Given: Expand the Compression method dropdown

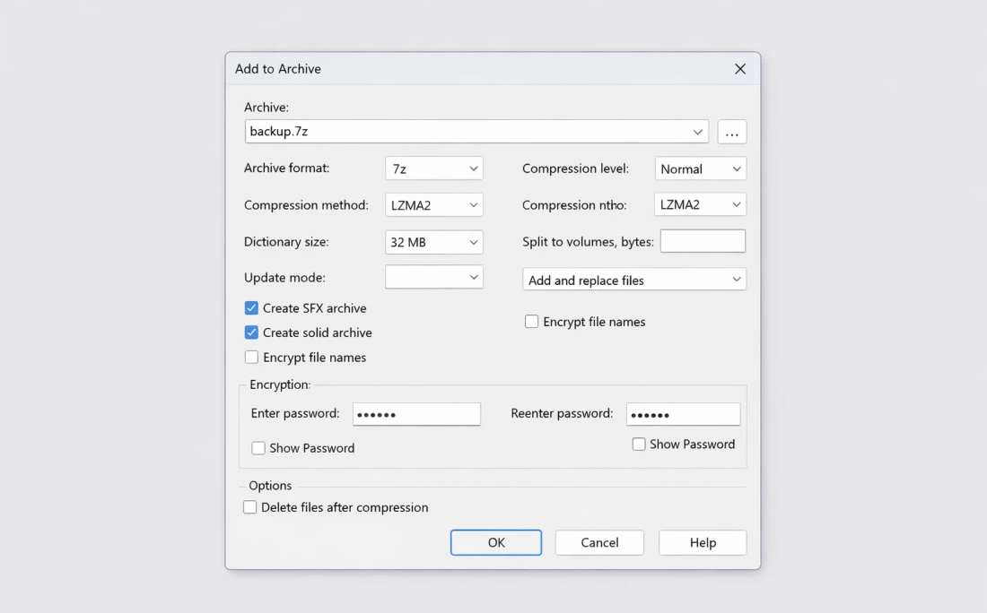Looking at the screenshot, I should [434, 205].
